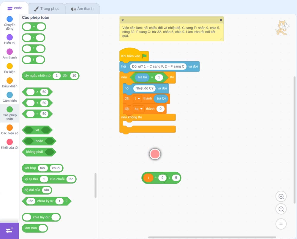Click the Khi bấm vào hat block
This screenshot has width=297, height=239.
coord(134,55)
